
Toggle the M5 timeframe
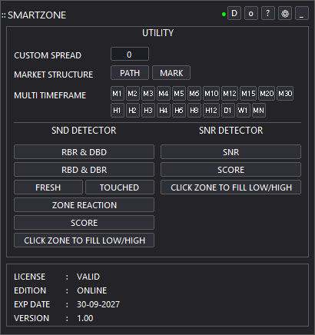tap(179, 94)
